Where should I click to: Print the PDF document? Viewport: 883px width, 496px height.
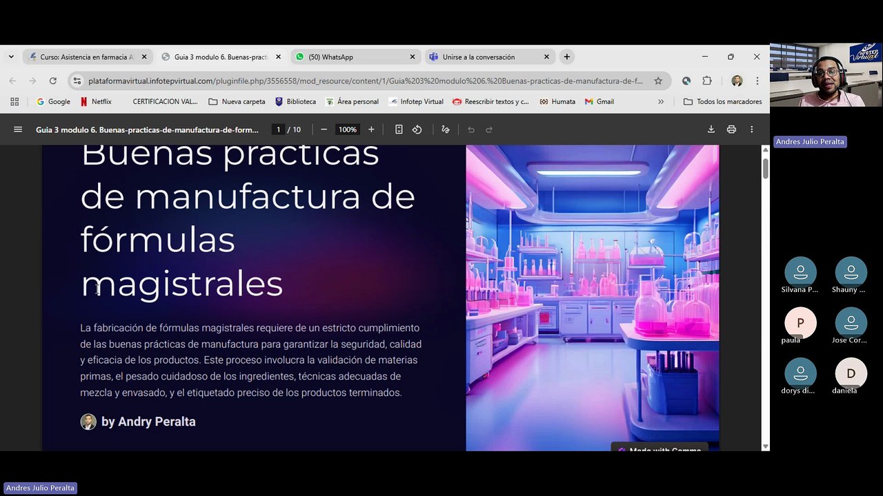tap(731, 130)
